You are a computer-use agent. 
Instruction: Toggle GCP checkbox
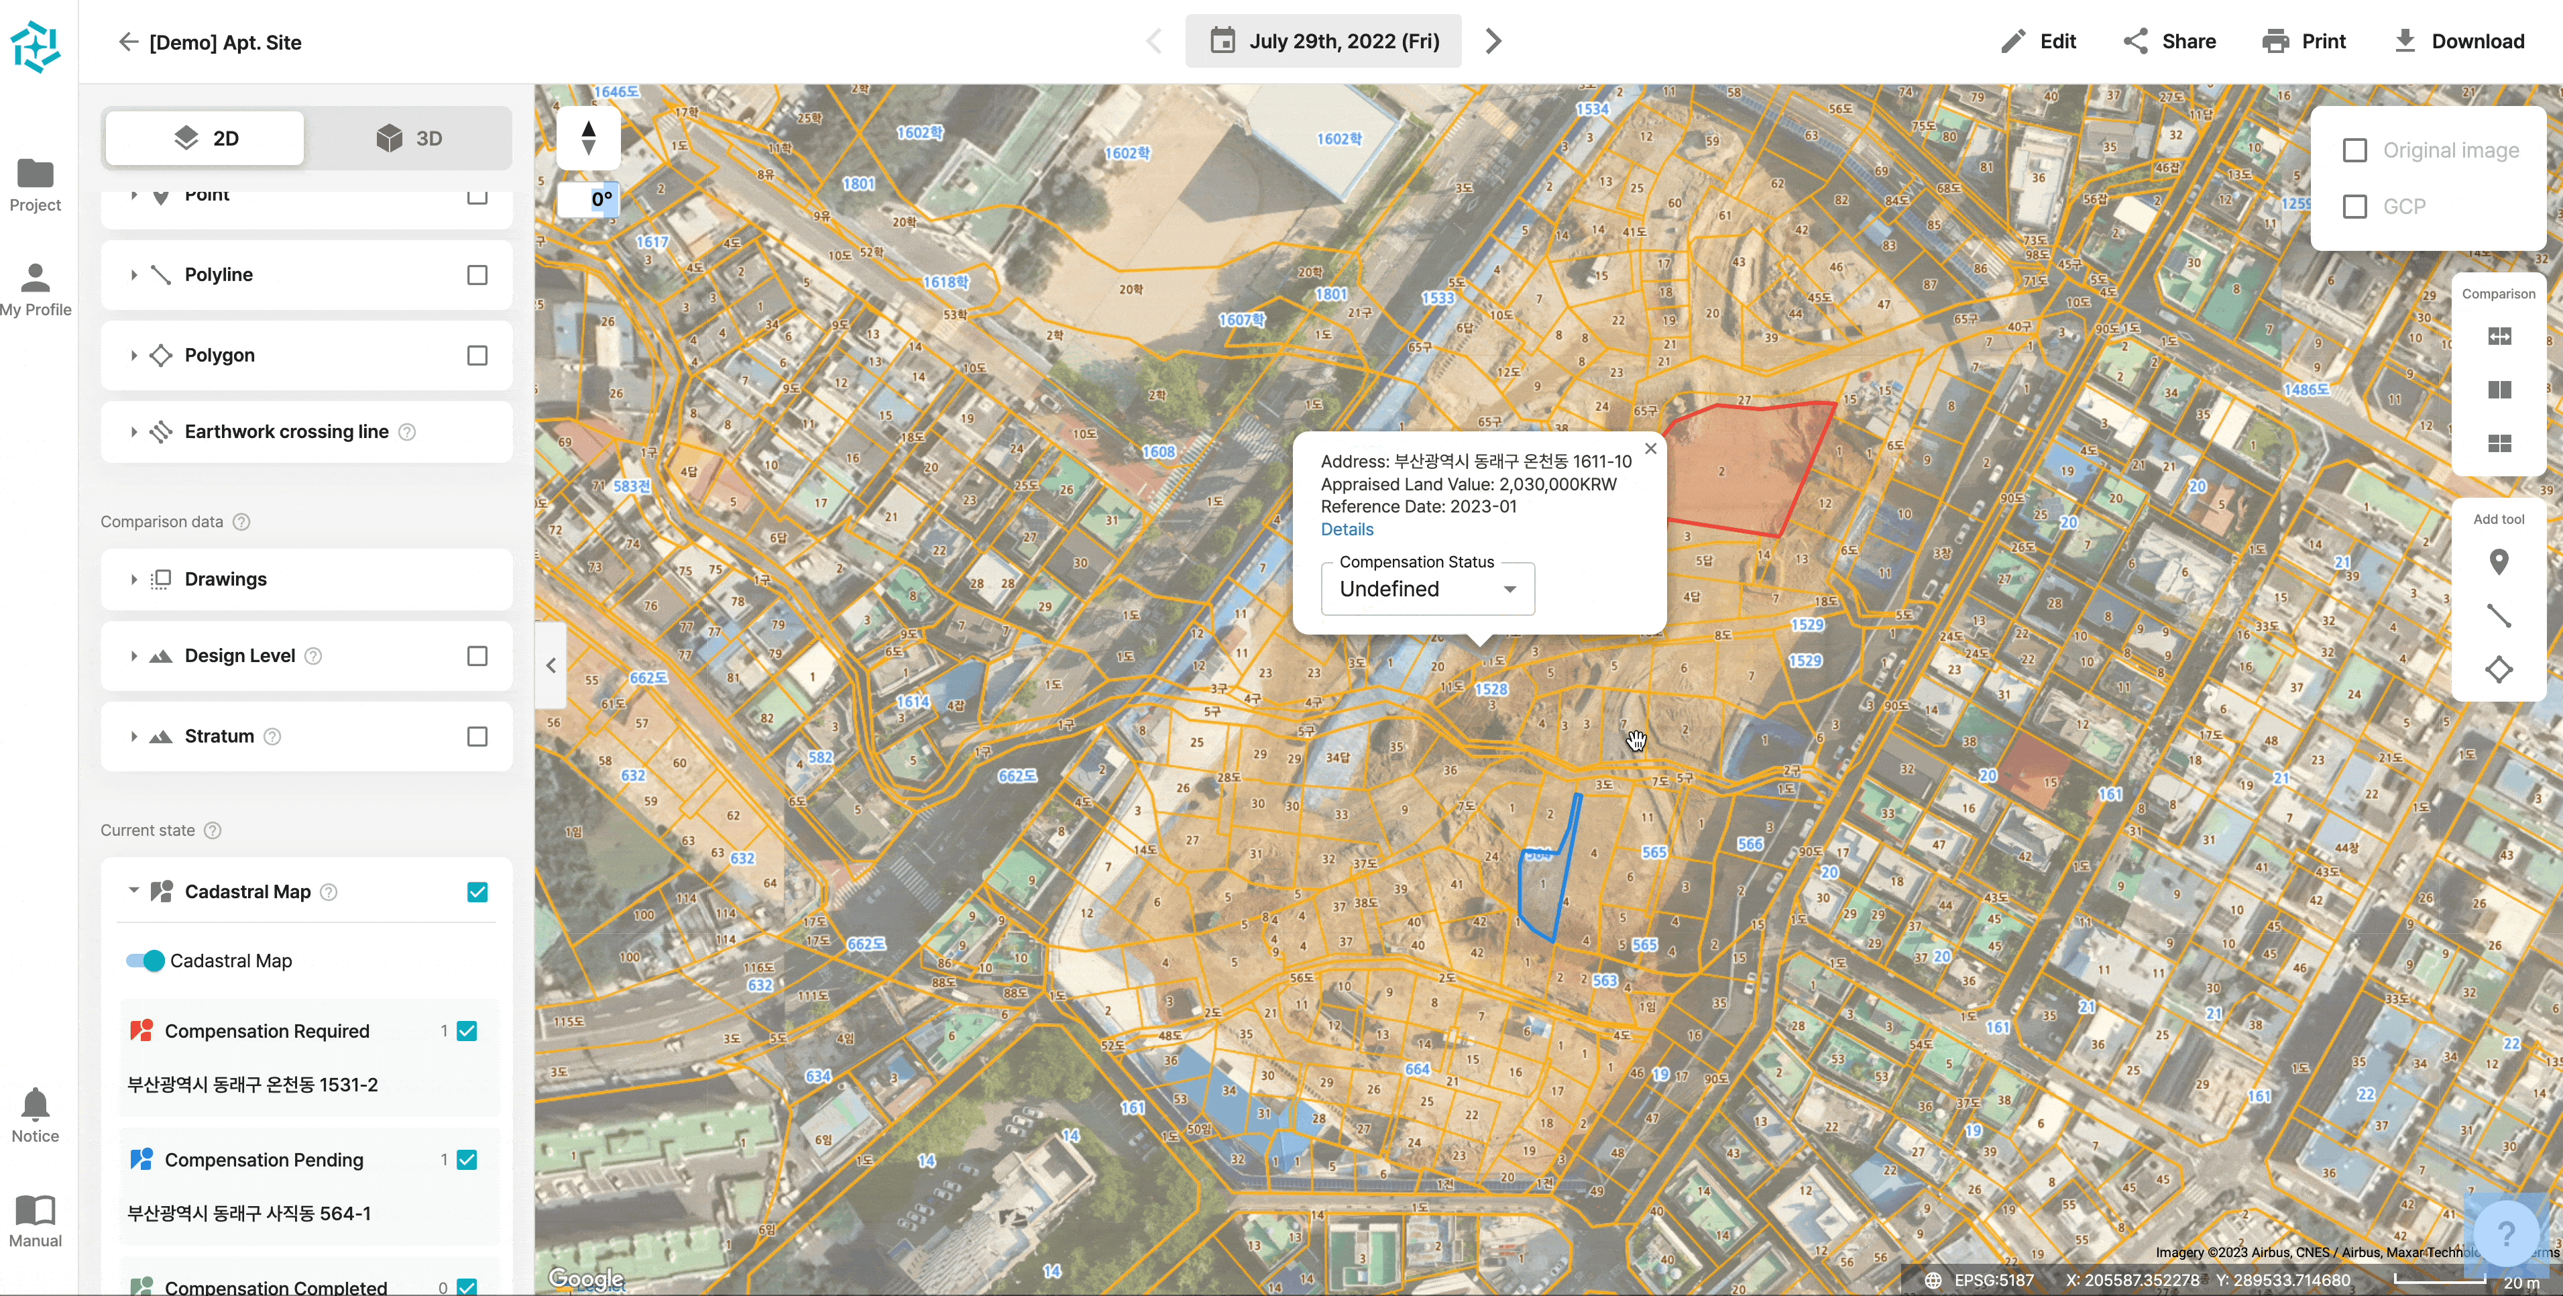coord(2354,207)
